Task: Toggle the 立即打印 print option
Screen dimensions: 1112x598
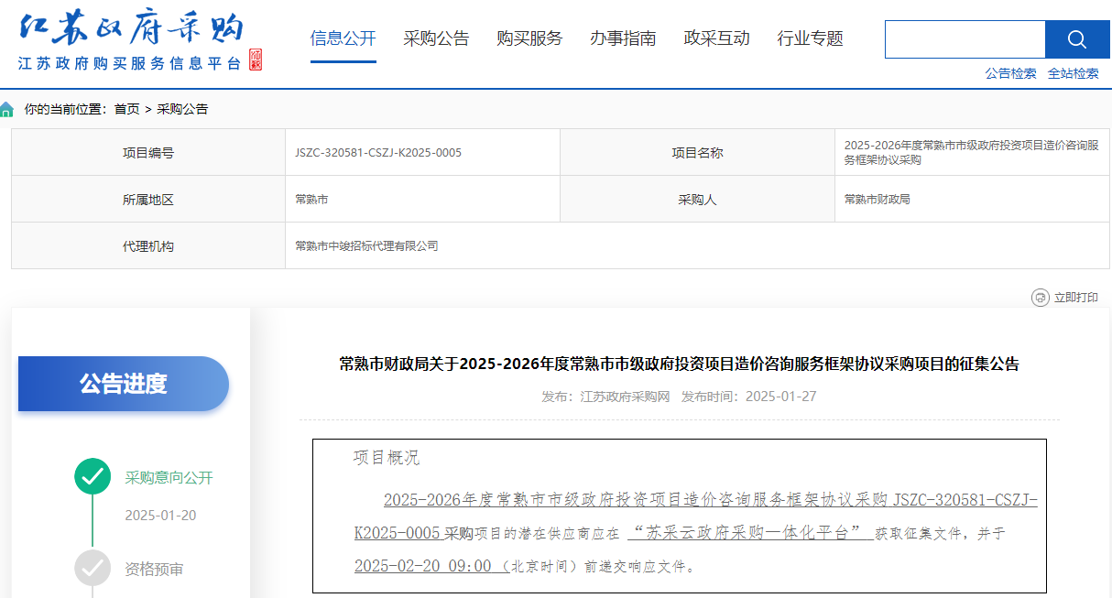Action: (1077, 296)
